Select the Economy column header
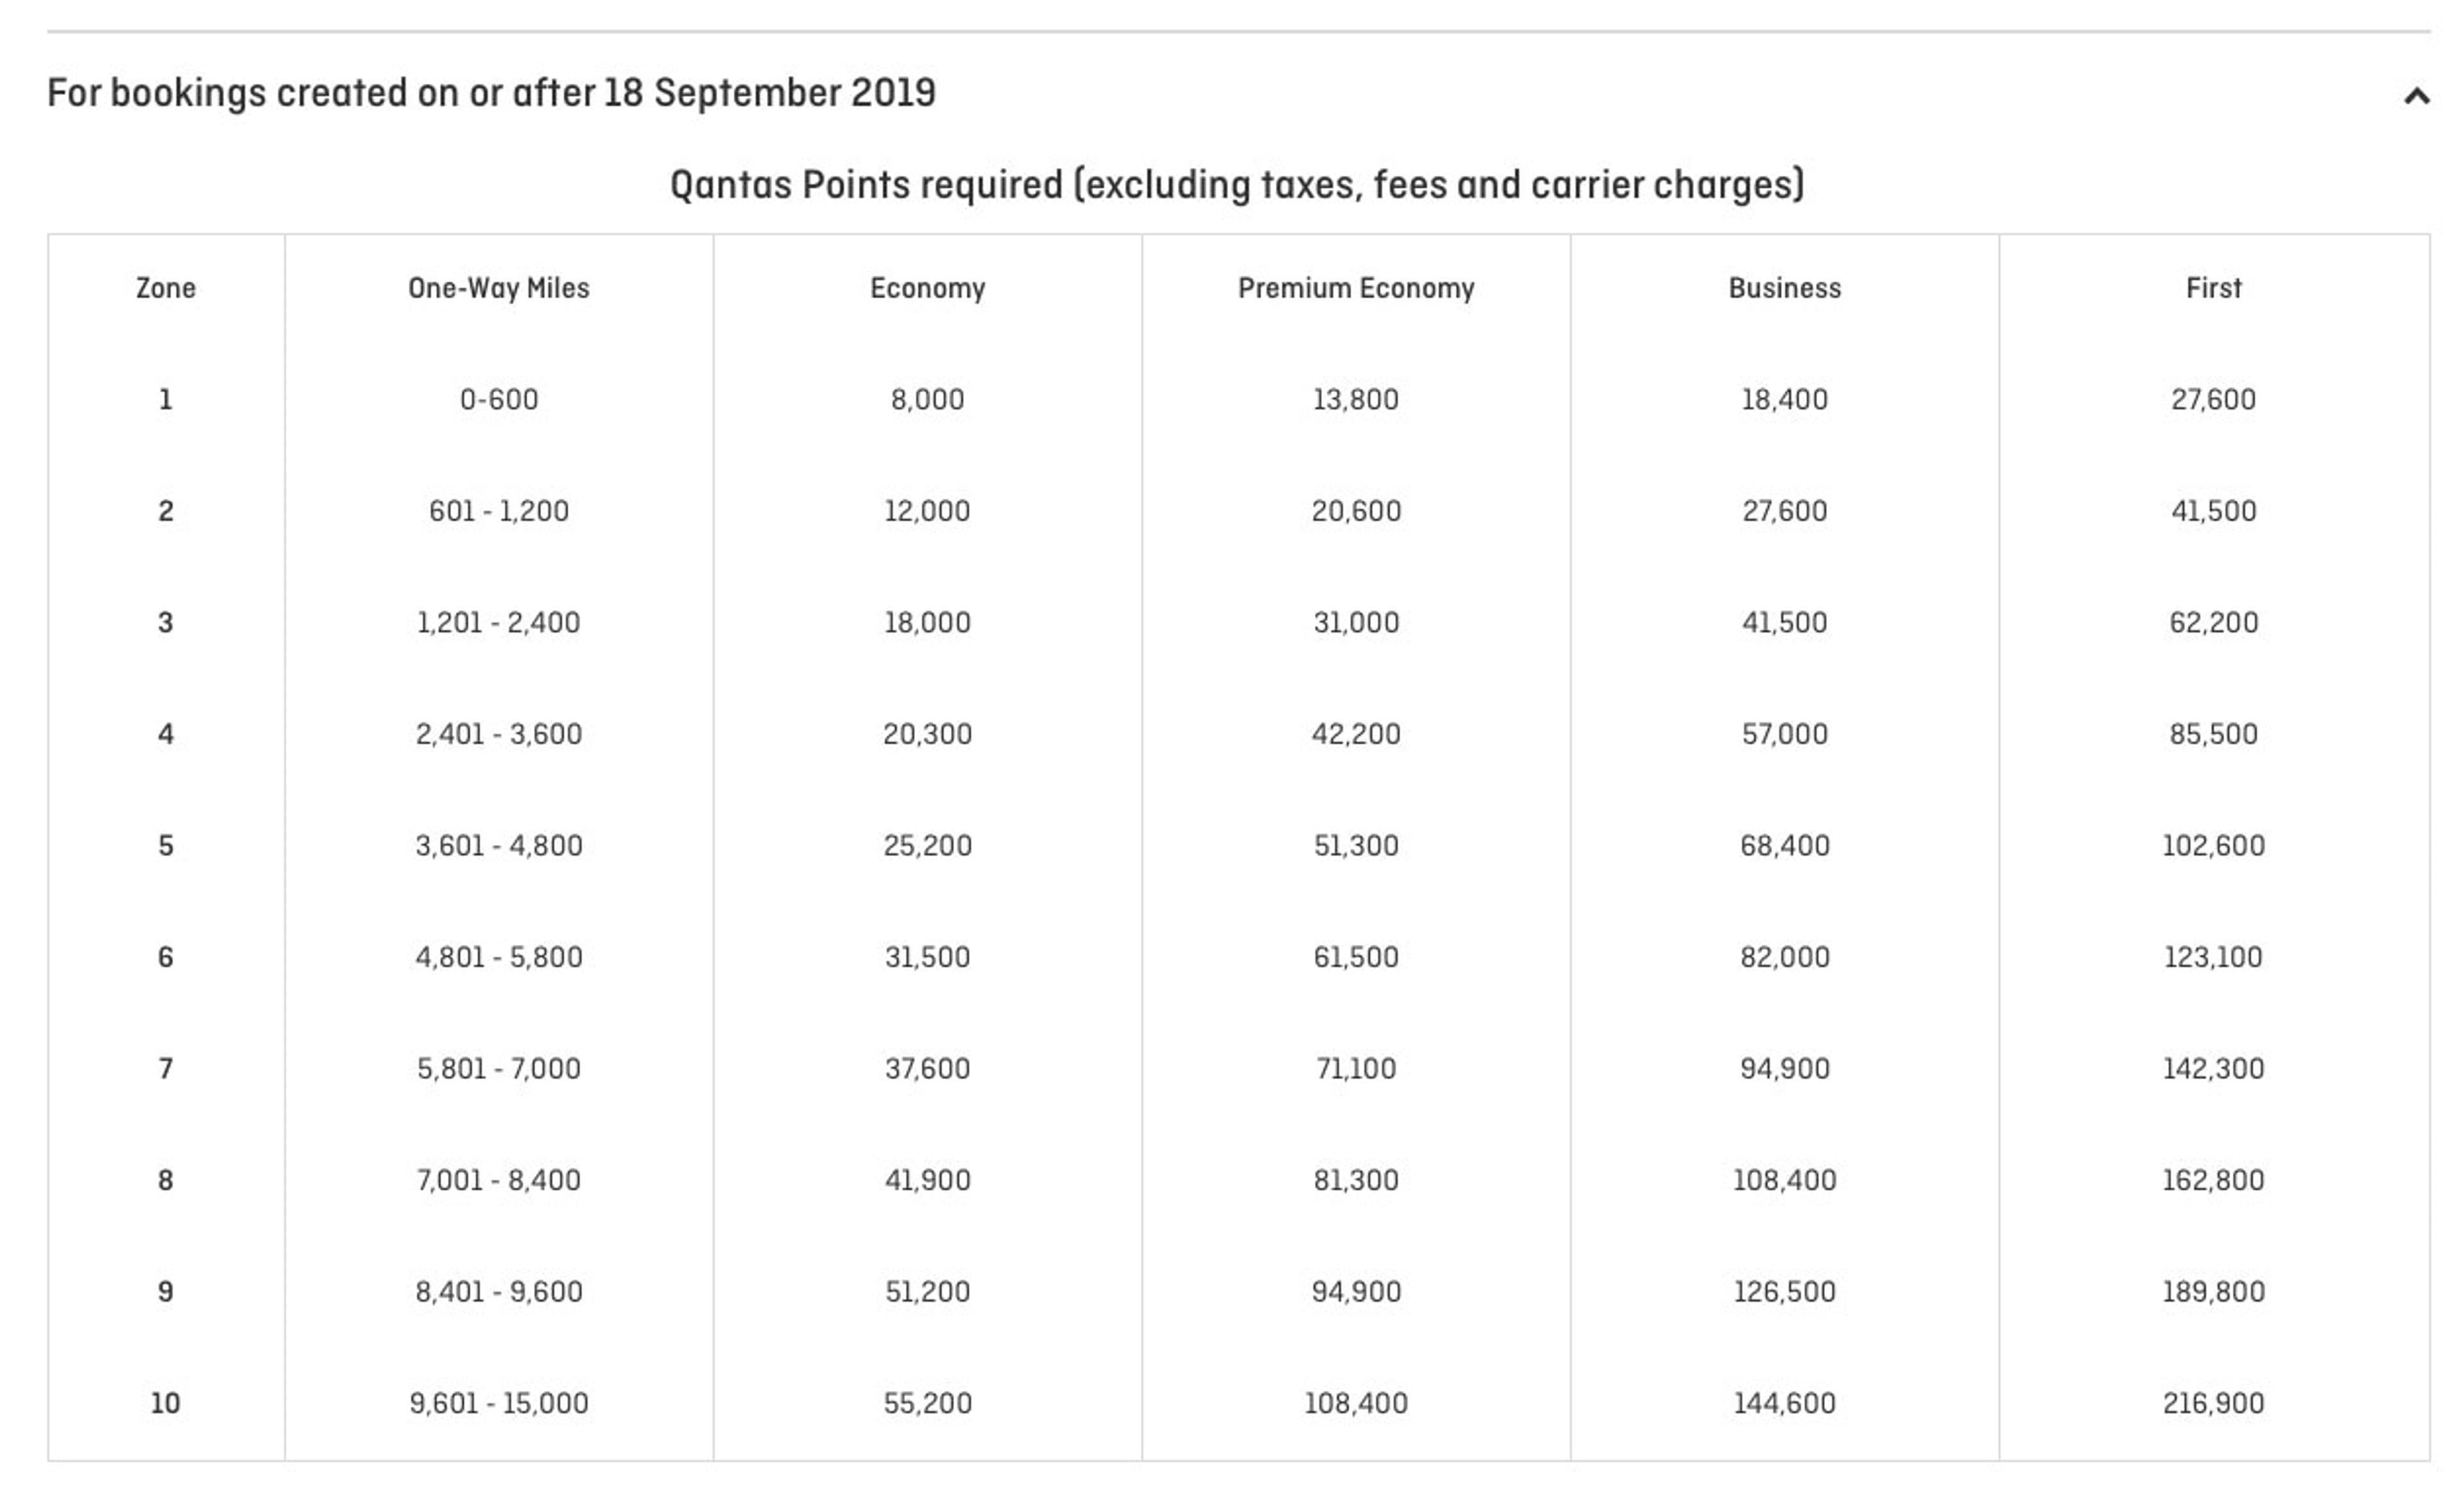 [x=927, y=288]
